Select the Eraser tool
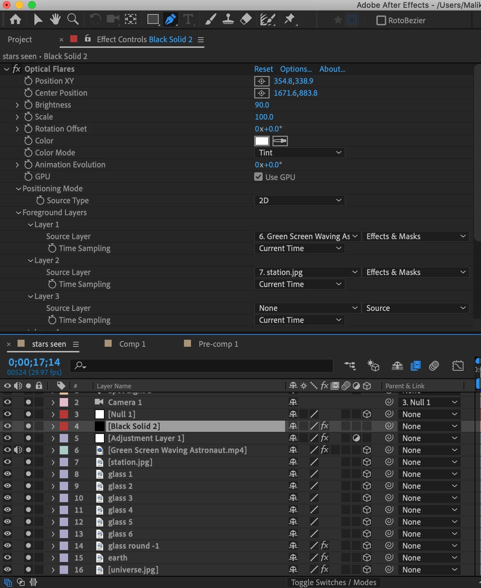 click(x=246, y=19)
